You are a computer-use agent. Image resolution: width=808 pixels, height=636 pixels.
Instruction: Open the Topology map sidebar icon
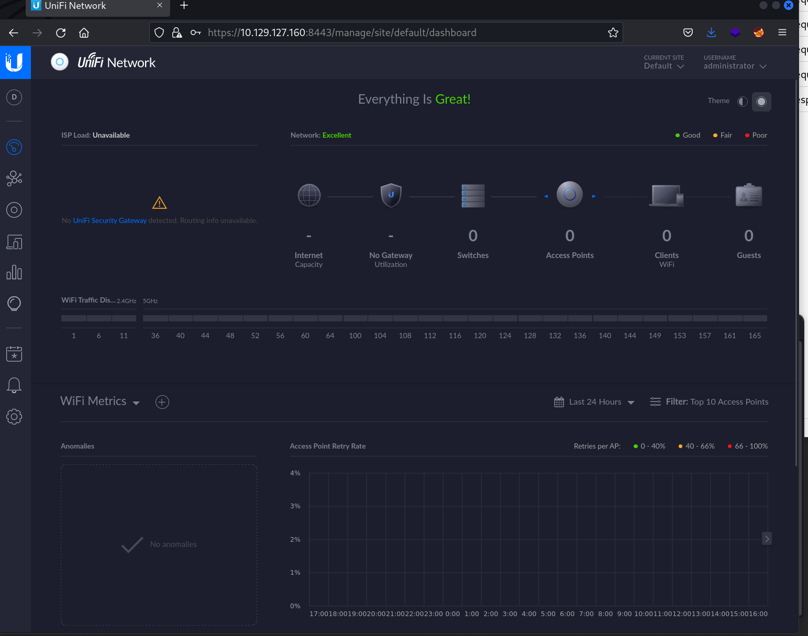point(14,178)
